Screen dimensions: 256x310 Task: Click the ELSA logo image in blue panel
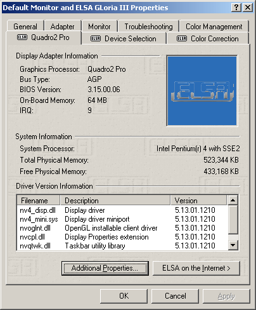pos(202,91)
